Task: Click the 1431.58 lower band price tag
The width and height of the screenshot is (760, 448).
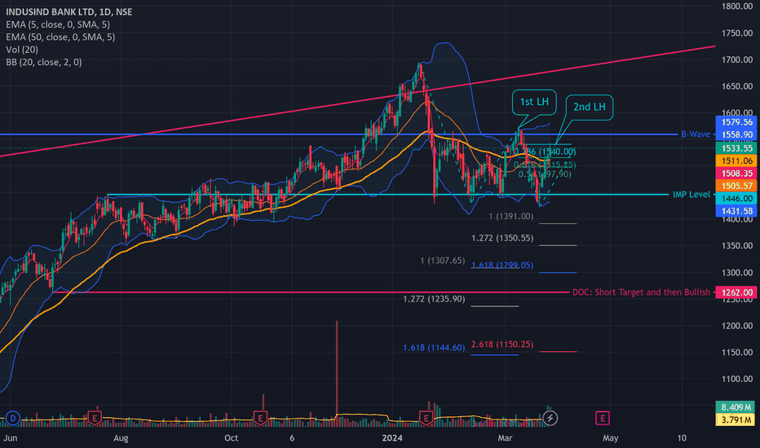Action: click(736, 211)
